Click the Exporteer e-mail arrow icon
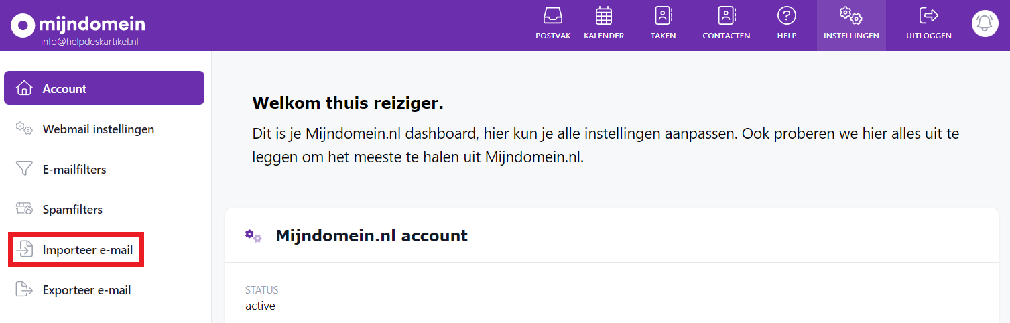This screenshot has height=323, width=1010. [24, 290]
